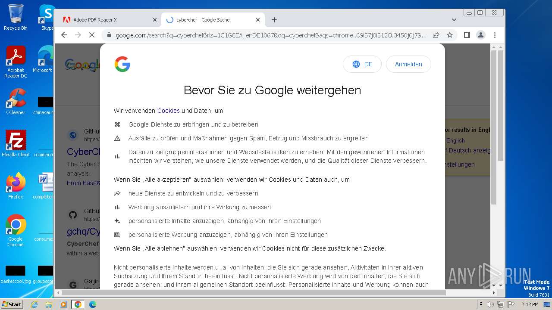
Task: Click the horizontal scrollbar at bottom
Action: pyautogui.click(x=254, y=293)
